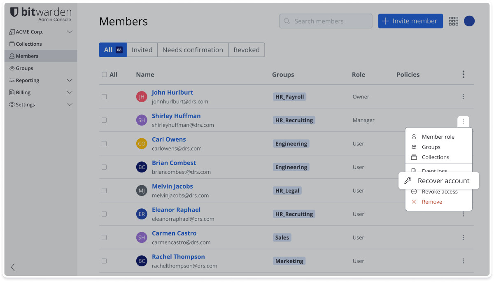Open Shirley Huffman's member name link
494x282 pixels.
[176, 116]
